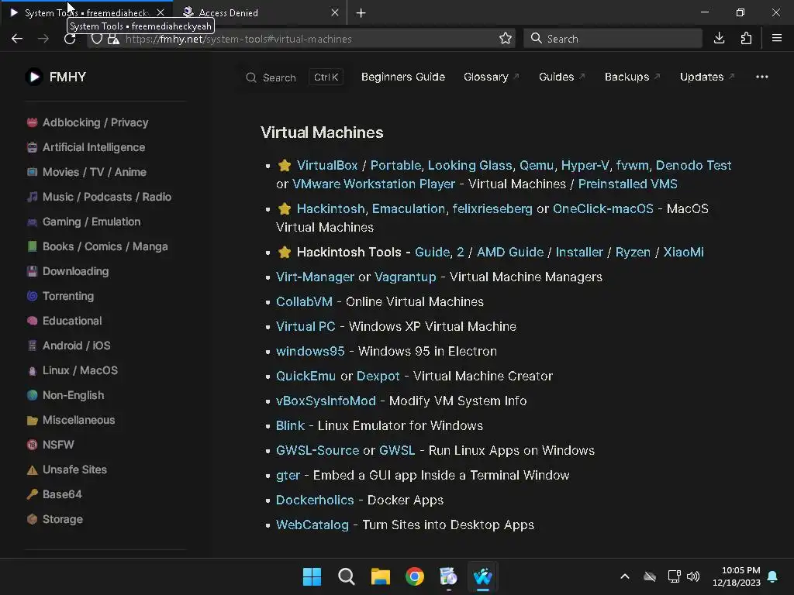Show hidden tray icons chevron
794x595 pixels.
tap(625, 576)
